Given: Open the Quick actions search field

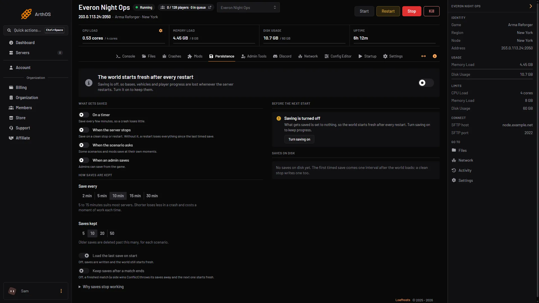Looking at the screenshot, I should [x=36, y=30].
